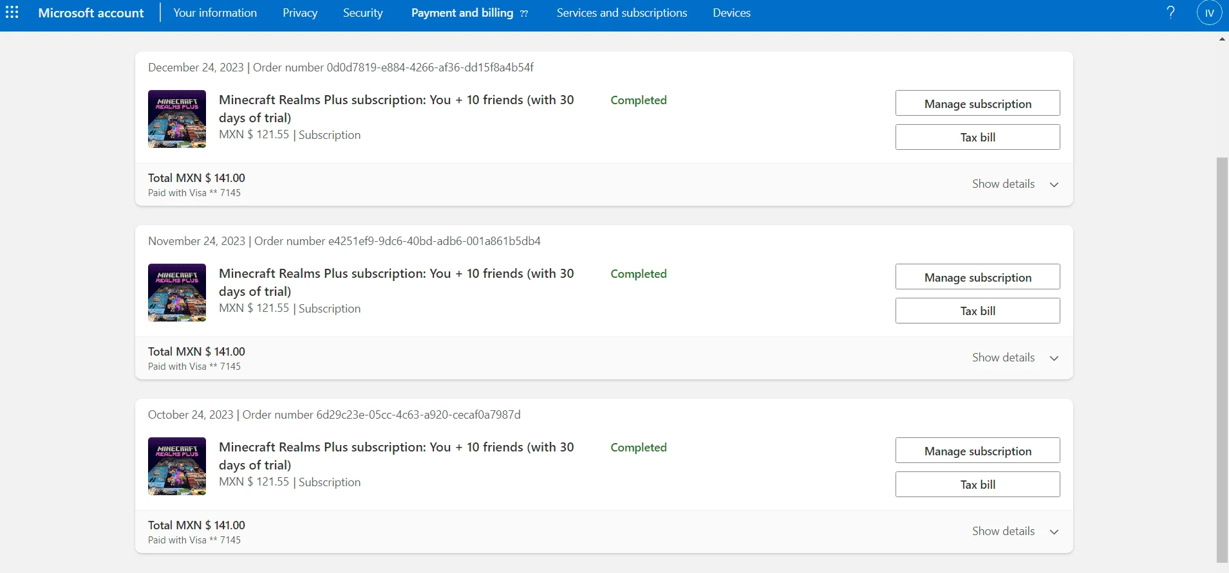Open the IV account profile avatar

tap(1209, 13)
